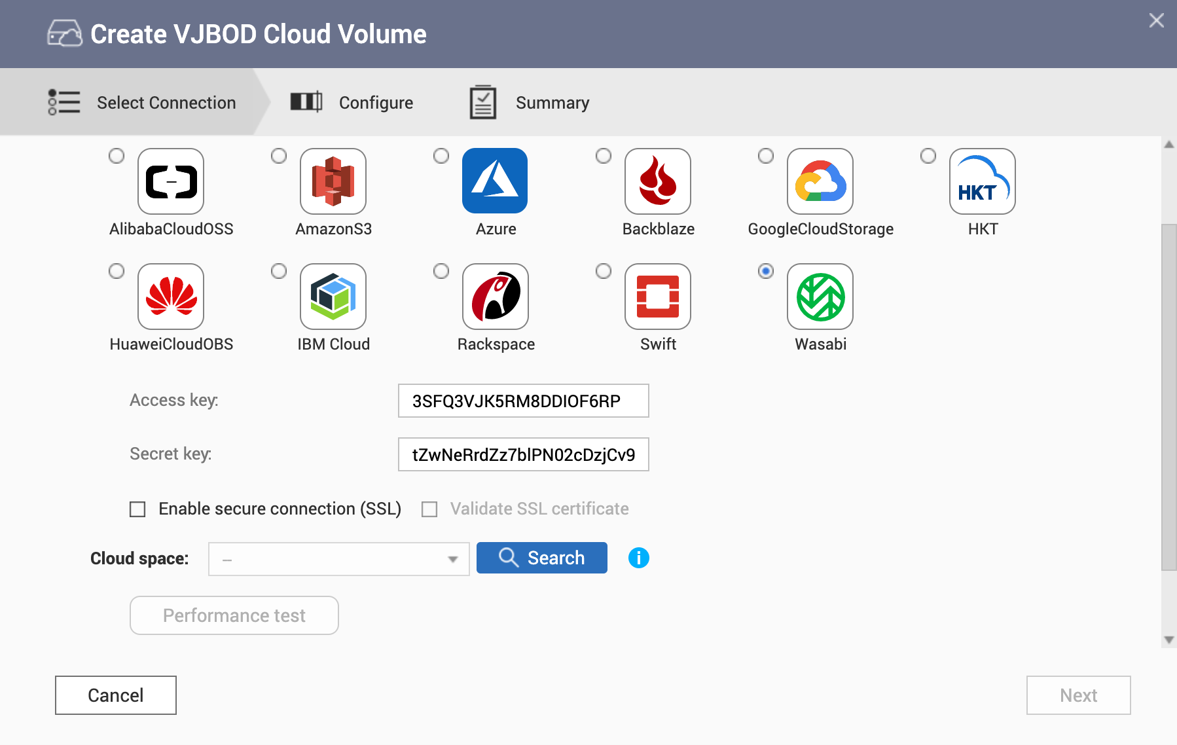Click the GoogleCloudStorage icon
Image resolution: width=1177 pixels, height=745 pixels.
[820, 181]
